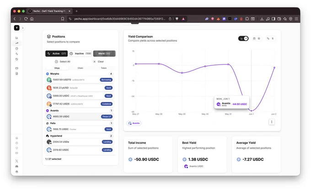The height and width of the screenshot is (190, 311).
Task: Collapse the Felix group header
Action: [79, 123]
